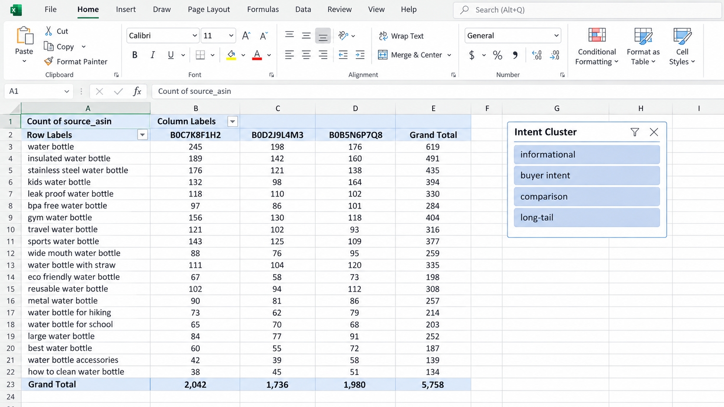Align text right
724x407 pixels.
click(x=323, y=55)
